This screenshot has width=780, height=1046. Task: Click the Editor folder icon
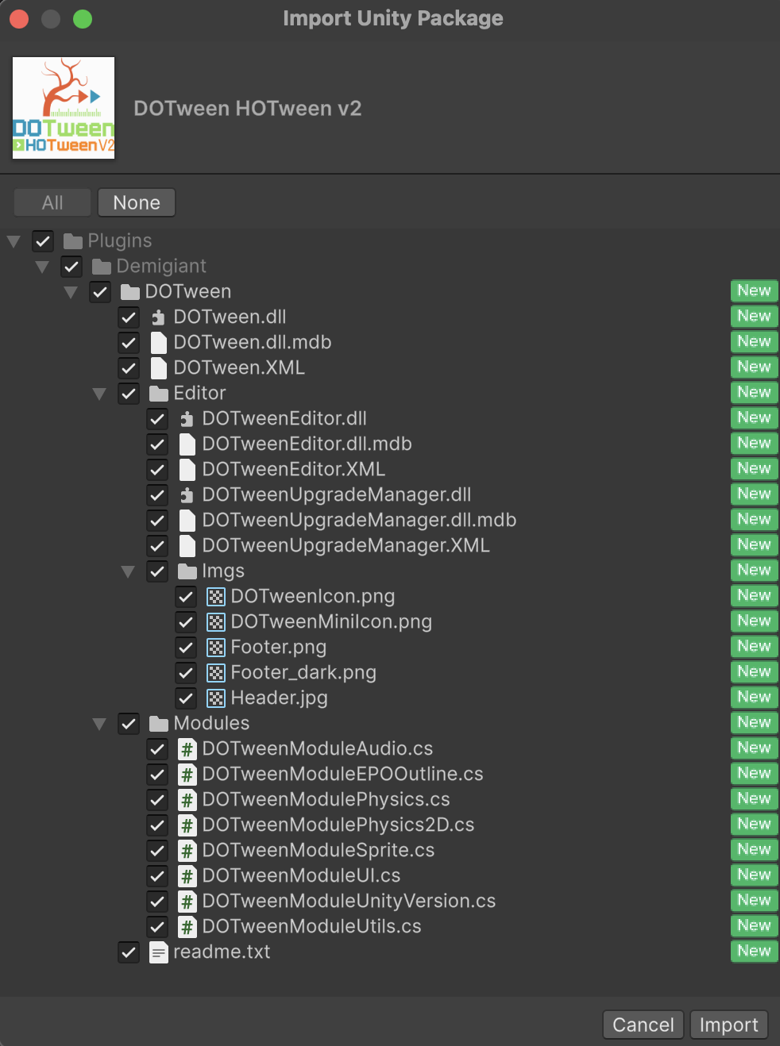pos(159,393)
